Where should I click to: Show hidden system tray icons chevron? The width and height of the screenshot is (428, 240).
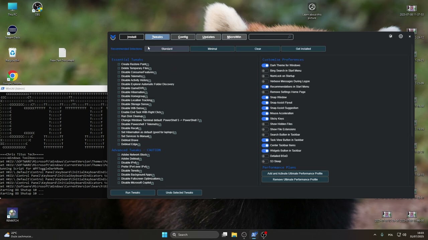[374, 235]
